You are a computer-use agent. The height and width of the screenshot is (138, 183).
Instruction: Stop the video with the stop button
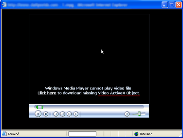[46, 114]
